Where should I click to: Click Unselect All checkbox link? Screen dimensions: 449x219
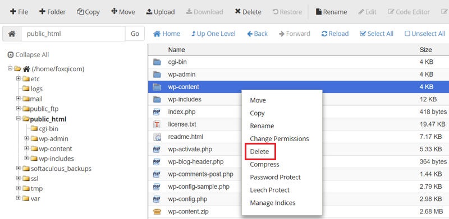[425, 34]
